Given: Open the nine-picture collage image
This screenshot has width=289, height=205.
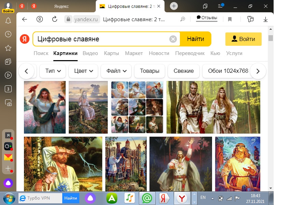Looking at the screenshot, I should click(x=137, y=107).
